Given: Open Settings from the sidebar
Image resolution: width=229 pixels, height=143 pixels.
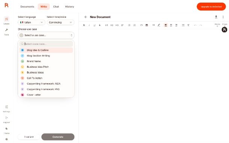Looking at the screenshot, I should point(6,109).
